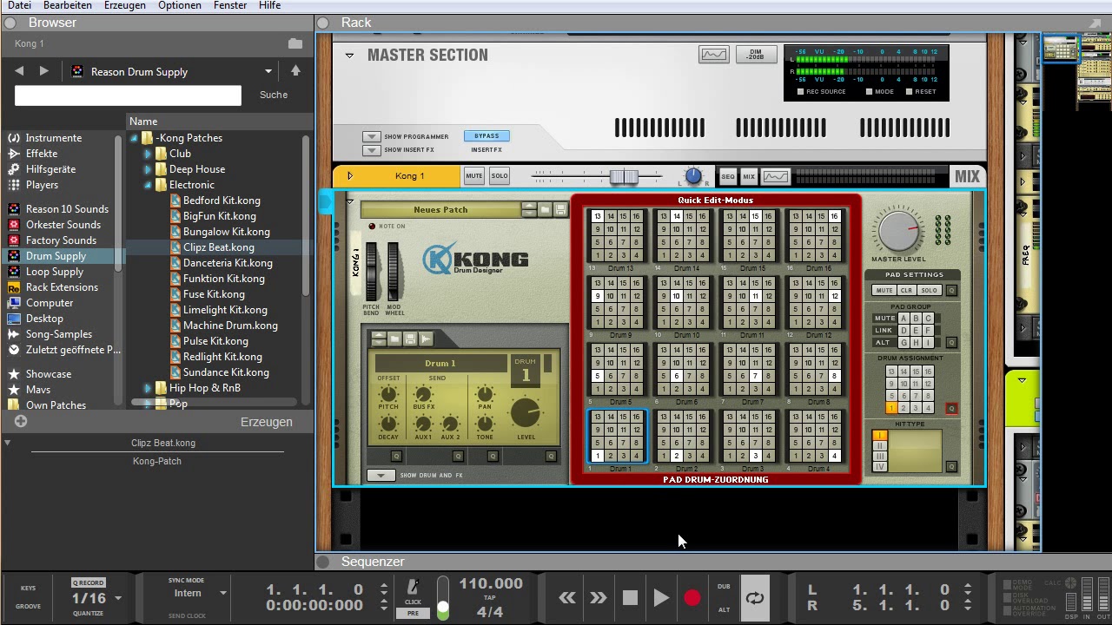Click the red Record button

[692, 597]
